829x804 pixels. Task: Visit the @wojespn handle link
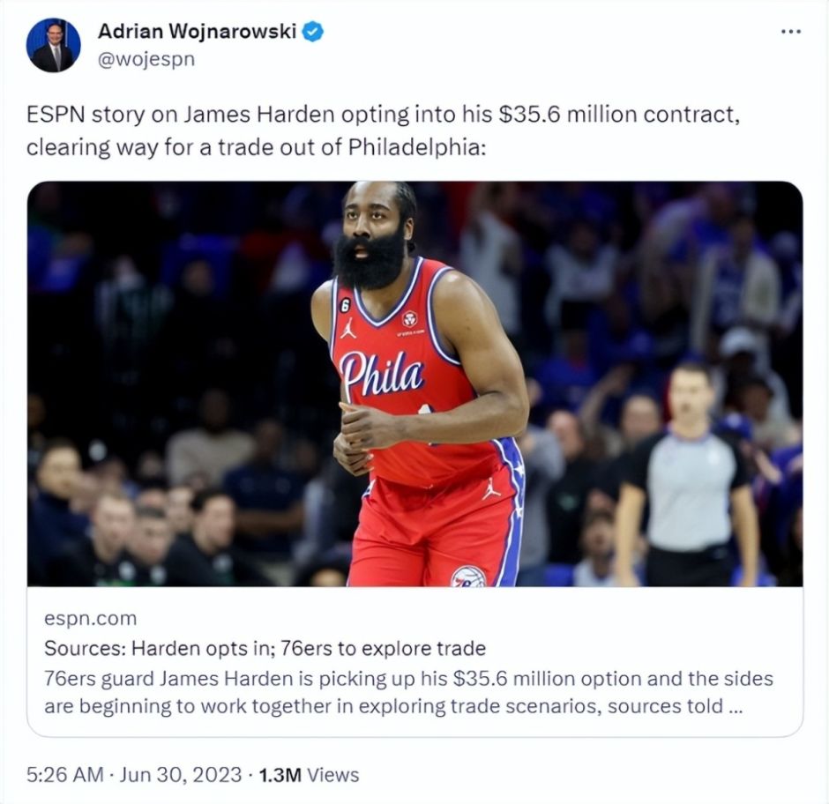[x=146, y=59]
